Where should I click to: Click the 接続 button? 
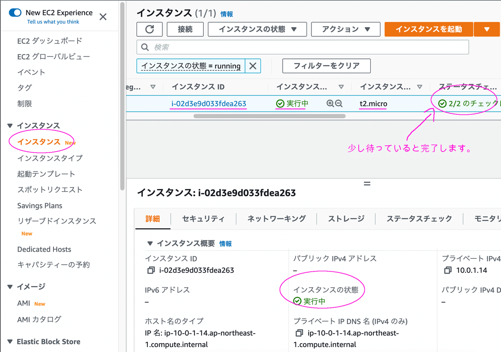185,29
